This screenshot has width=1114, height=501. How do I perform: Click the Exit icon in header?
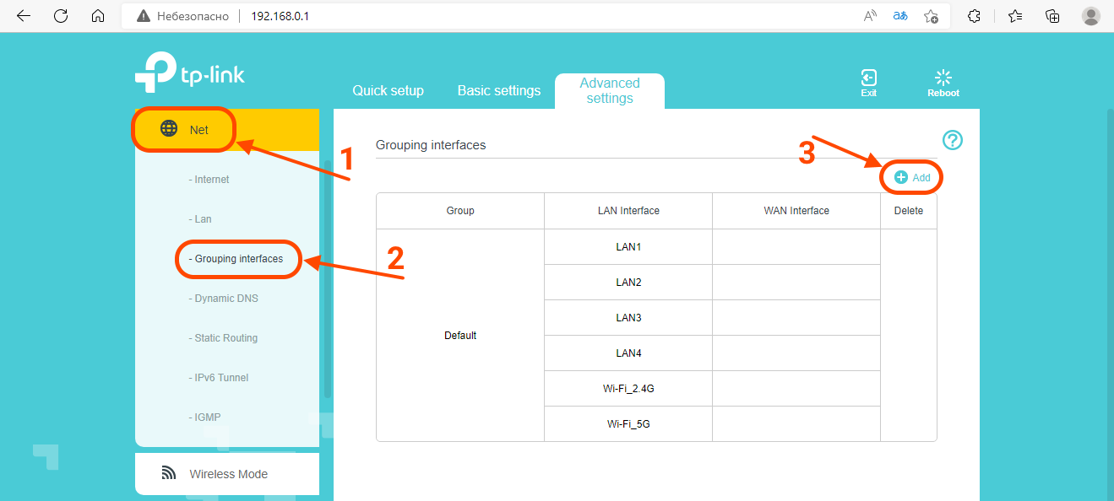(868, 82)
